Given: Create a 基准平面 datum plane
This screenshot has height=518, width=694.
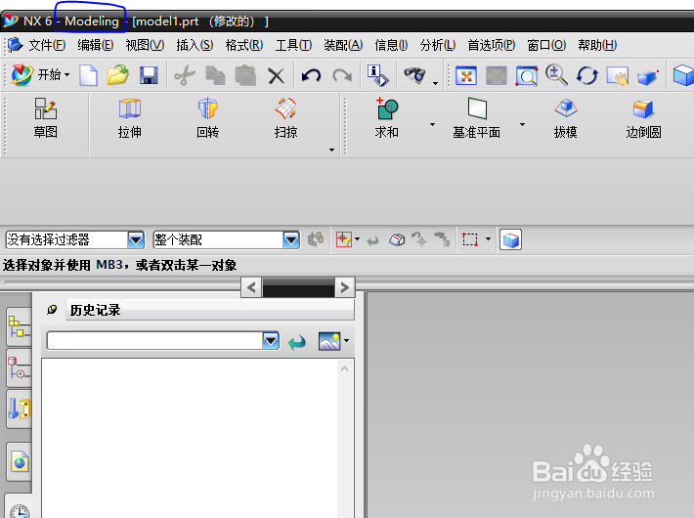Looking at the screenshot, I should pyautogui.click(x=477, y=118).
